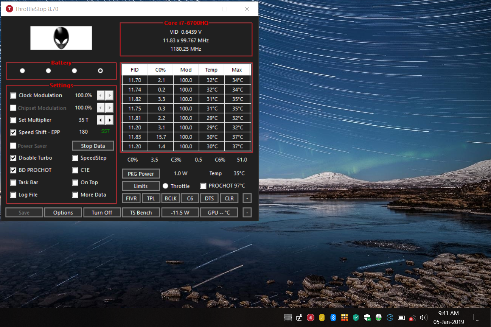Click the Alienware logo in ThrottleStop
Screen dimensions: 491x327
coord(61,38)
